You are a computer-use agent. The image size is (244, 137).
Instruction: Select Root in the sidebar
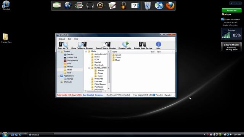[67, 73]
